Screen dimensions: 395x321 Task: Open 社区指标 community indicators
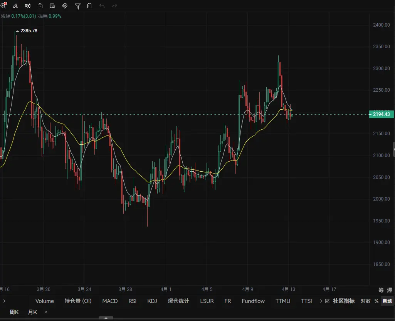[x=340, y=301]
